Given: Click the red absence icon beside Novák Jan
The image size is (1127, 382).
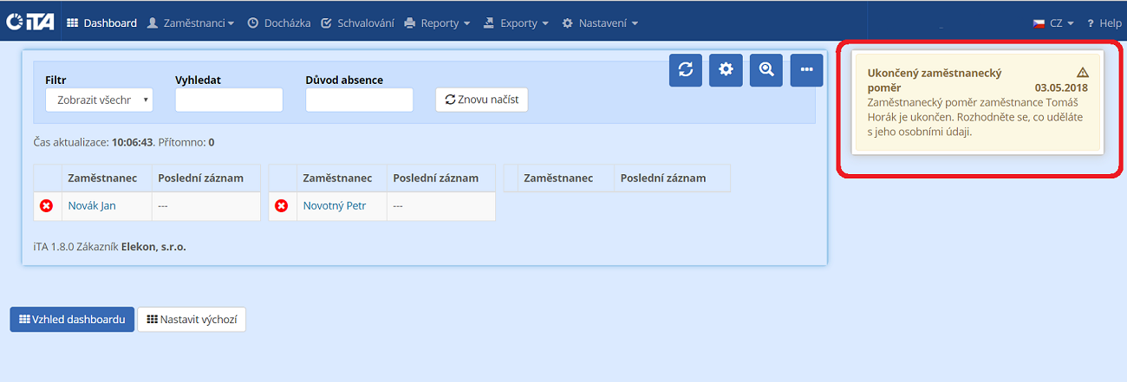Looking at the screenshot, I should tap(47, 206).
